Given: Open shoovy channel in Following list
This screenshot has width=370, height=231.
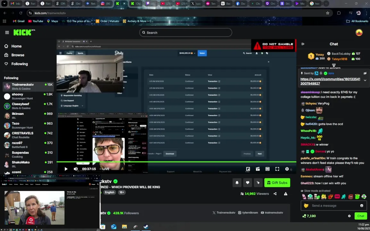Looking at the screenshot, I should tap(28, 96).
